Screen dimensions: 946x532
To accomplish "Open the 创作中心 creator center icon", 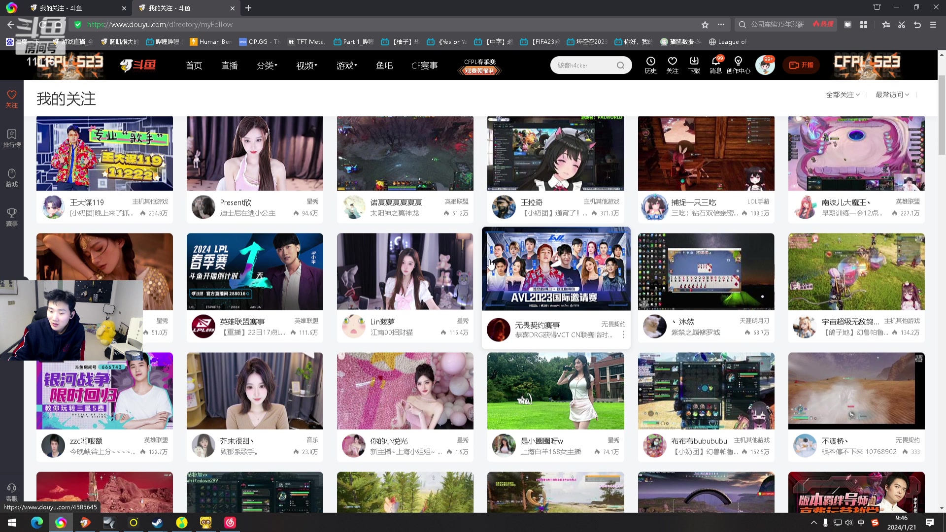I will tap(738, 65).
